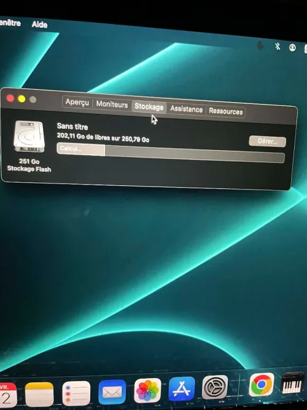This screenshot has width=307, height=410.
Task: Switch to the Aperçu tab
Action: point(77,102)
